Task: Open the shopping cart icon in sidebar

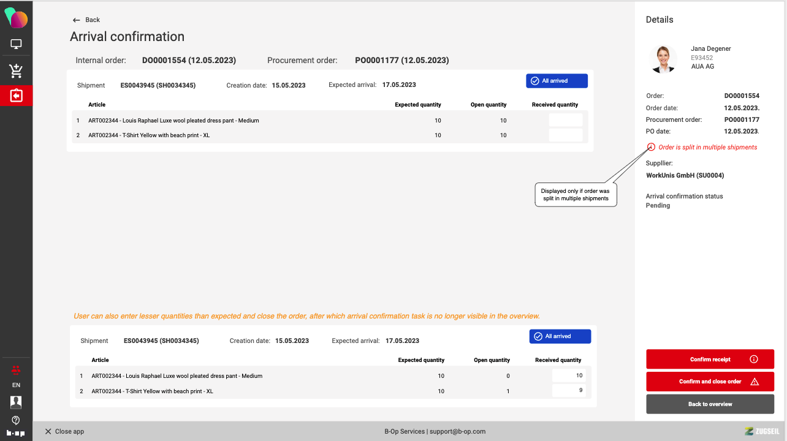Action: (16, 71)
